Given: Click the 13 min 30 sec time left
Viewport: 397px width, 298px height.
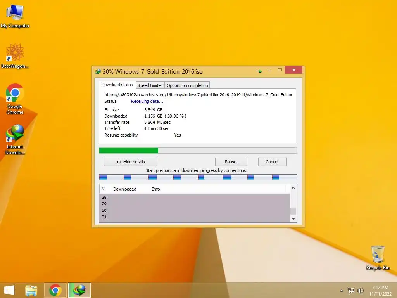Looking at the screenshot, I should pos(157,128).
